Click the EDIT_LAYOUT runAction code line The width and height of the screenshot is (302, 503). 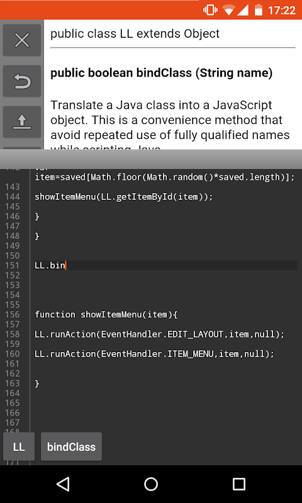click(x=160, y=334)
